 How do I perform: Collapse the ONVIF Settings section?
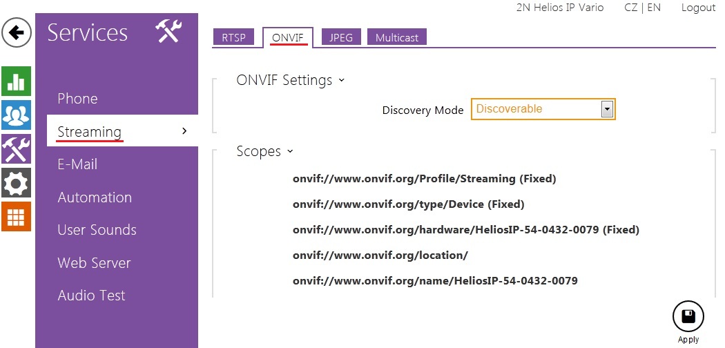(x=290, y=80)
